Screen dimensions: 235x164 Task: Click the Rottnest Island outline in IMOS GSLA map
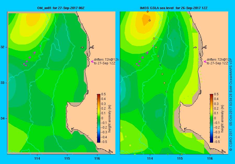click(x=195, y=47)
